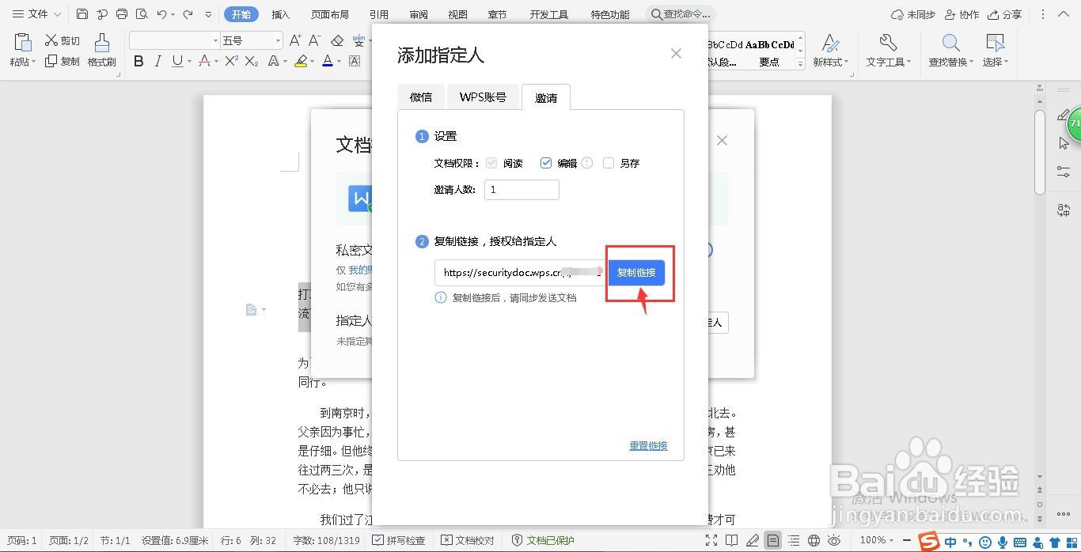Switch to the WPS账号 tab
This screenshot has height=552, width=1081.
tap(483, 97)
